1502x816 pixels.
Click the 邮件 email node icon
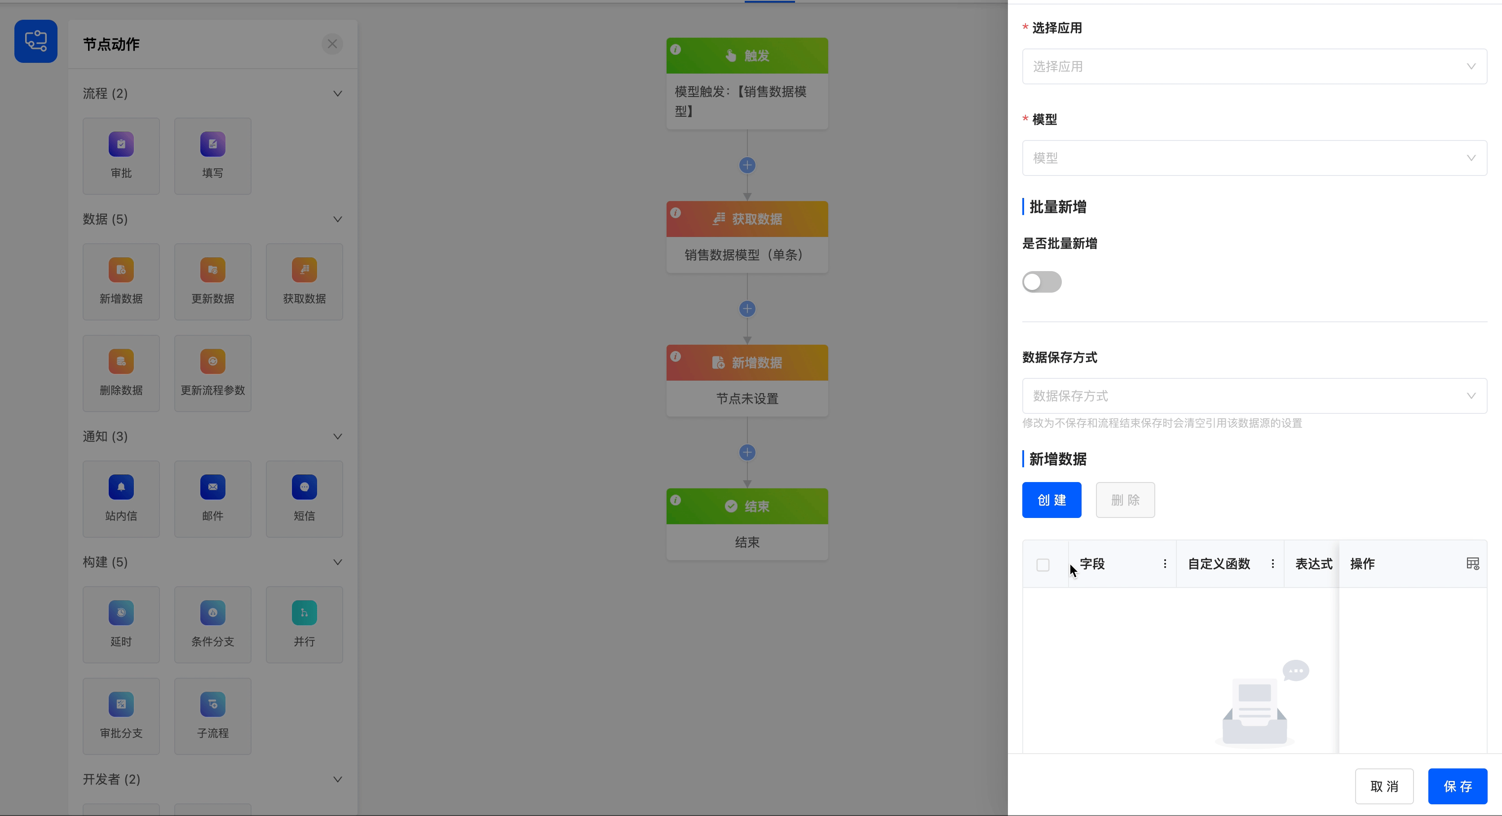[x=212, y=487]
